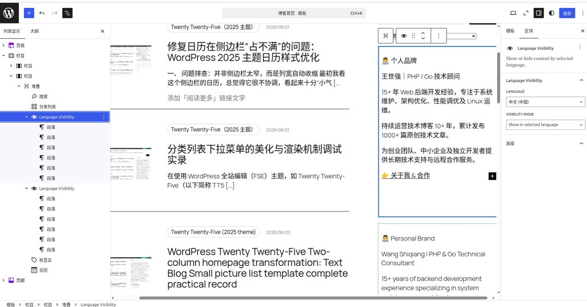Select Language Visibility in breadcrumb
587x307 pixels.
pos(98,304)
